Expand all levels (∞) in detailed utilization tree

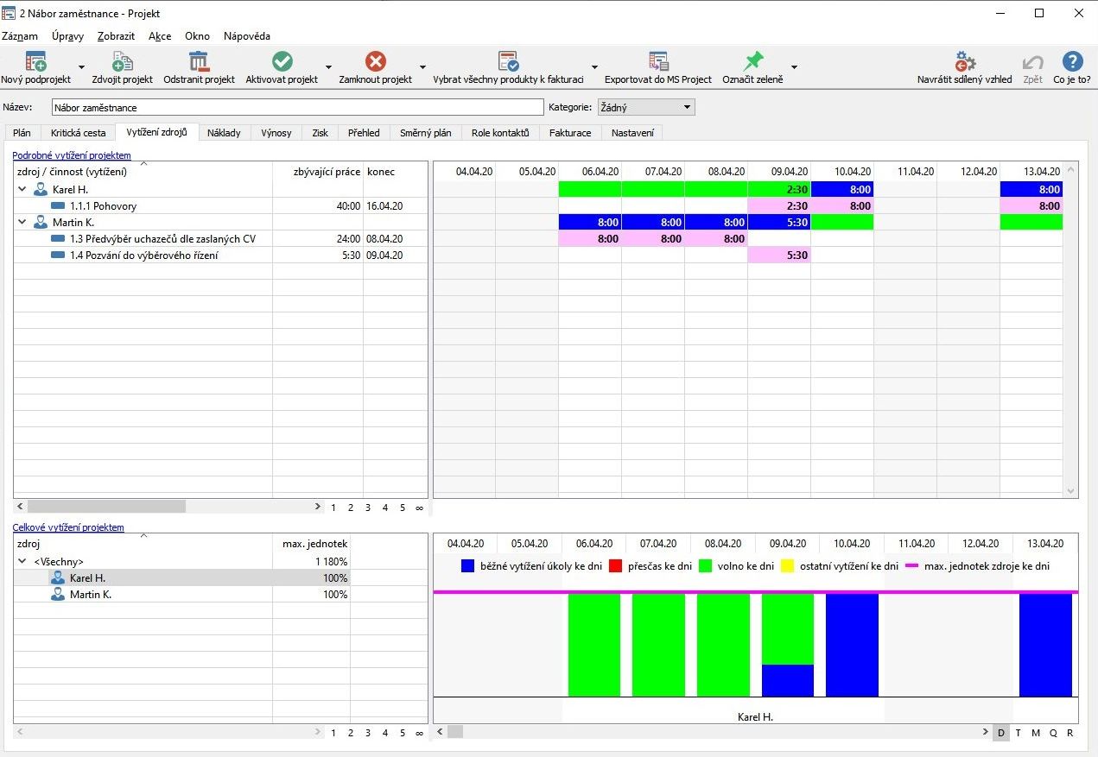pos(420,508)
